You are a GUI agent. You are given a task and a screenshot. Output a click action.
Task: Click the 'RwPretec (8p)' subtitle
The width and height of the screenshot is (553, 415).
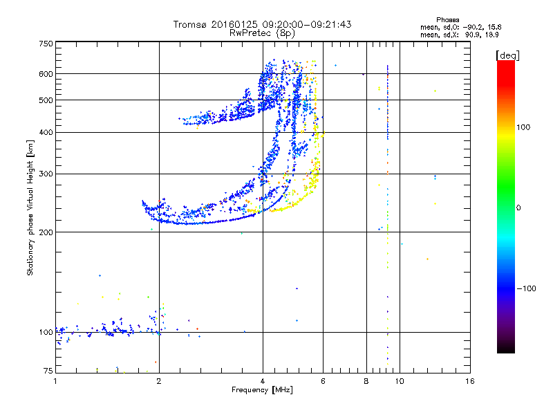click(x=262, y=33)
